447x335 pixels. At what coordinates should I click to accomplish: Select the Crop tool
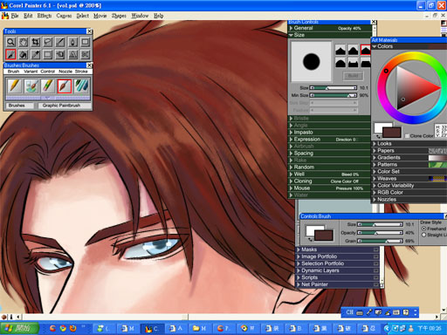click(36, 42)
